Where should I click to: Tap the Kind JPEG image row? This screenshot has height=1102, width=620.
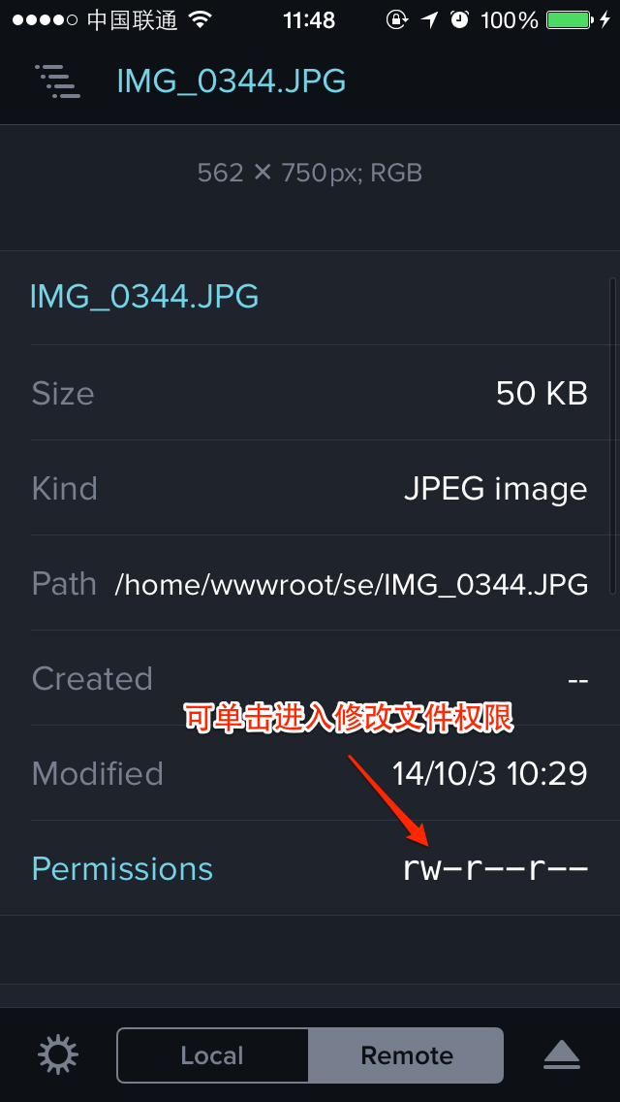(x=310, y=488)
